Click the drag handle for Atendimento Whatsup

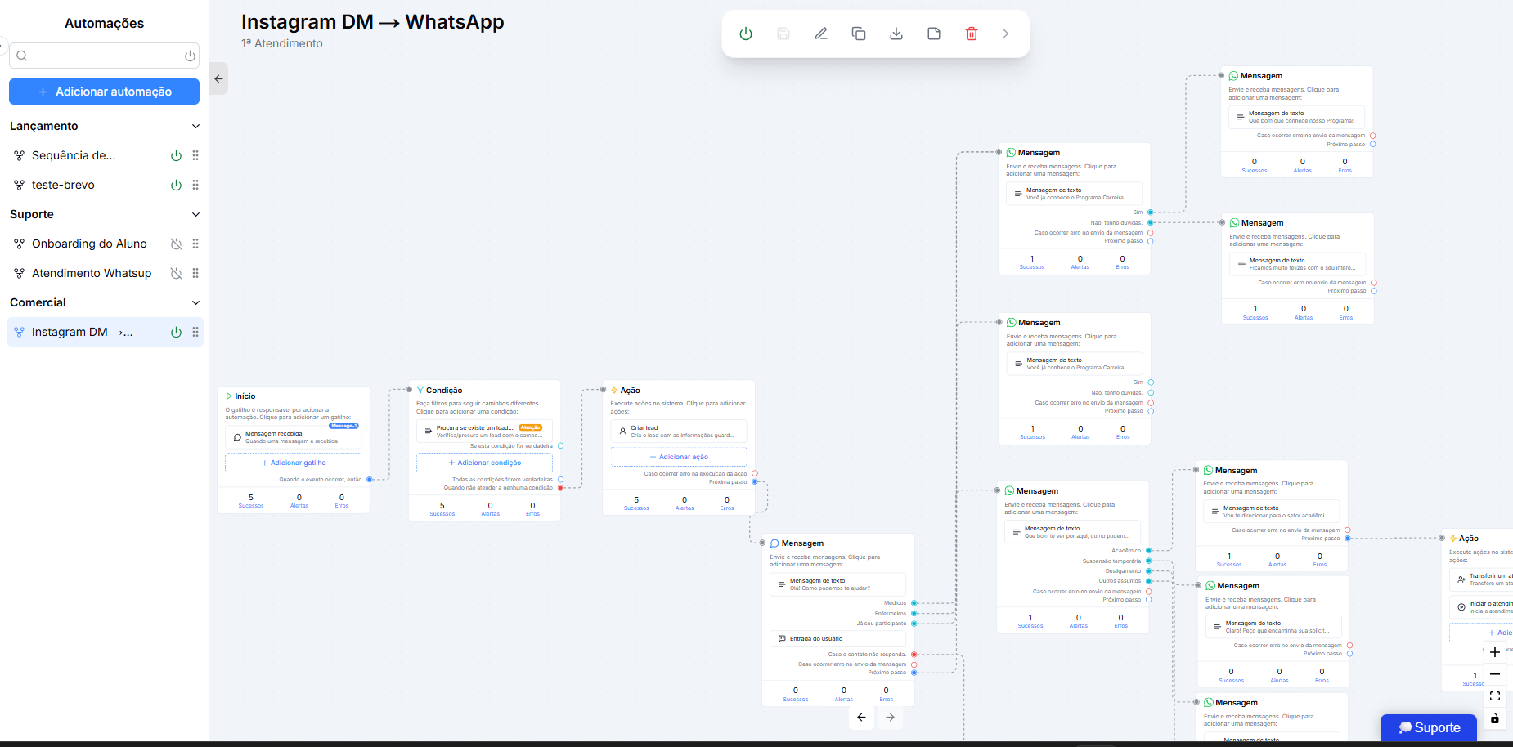click(195, 273)
